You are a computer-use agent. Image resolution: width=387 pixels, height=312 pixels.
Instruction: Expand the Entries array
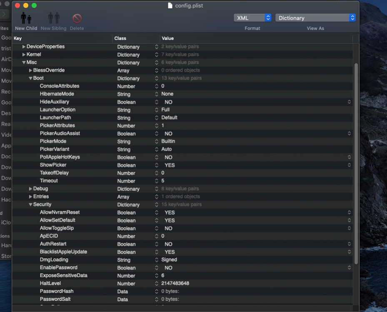point(30,196)
